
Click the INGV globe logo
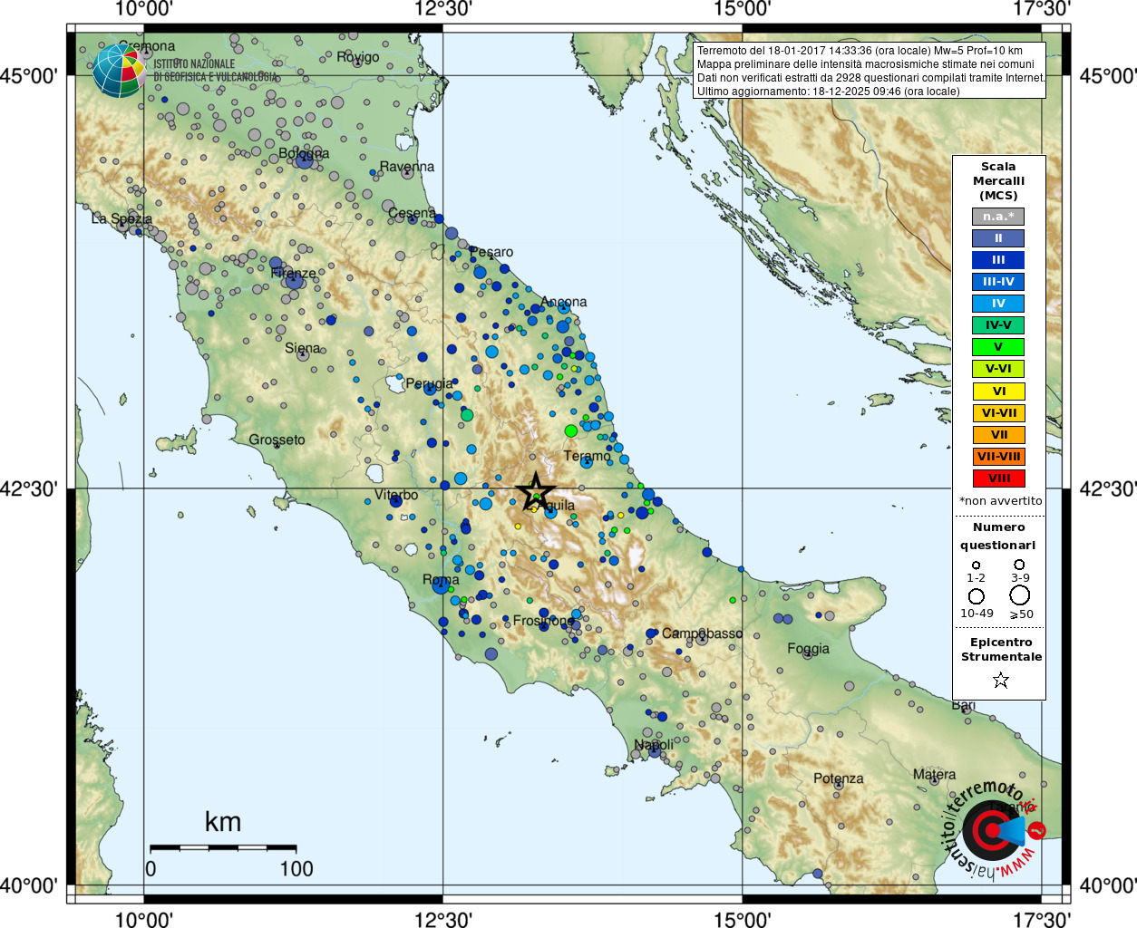tap(120, 71)
